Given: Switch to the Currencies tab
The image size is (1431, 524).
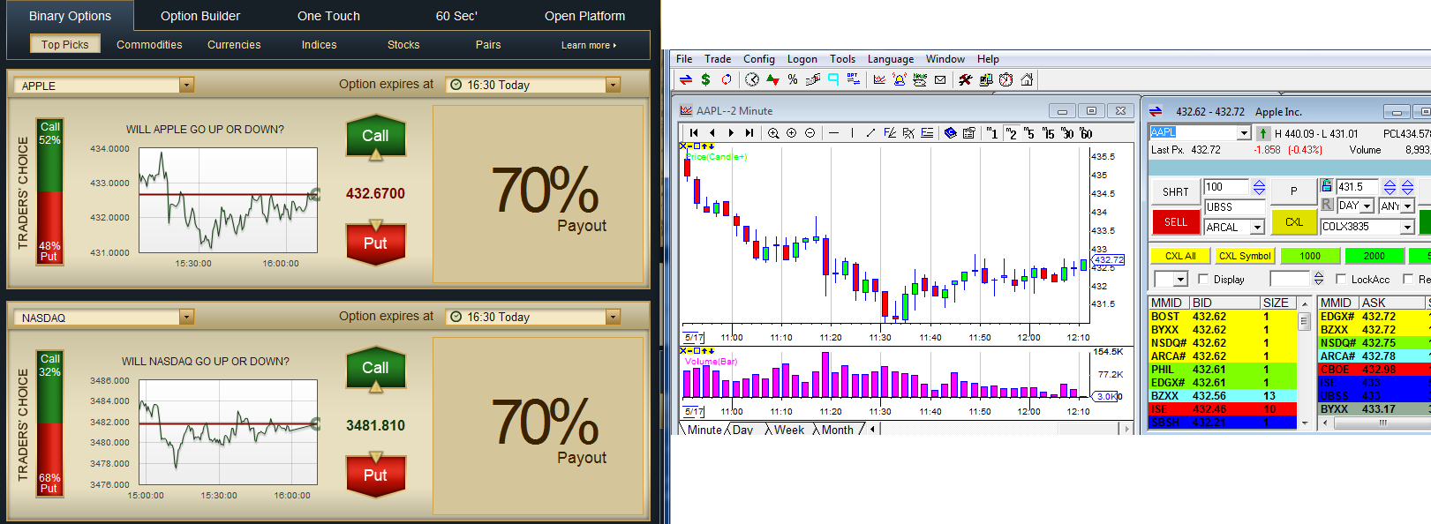Looking at the screenshot, I should pyautogui.click(x=234, y=45).
